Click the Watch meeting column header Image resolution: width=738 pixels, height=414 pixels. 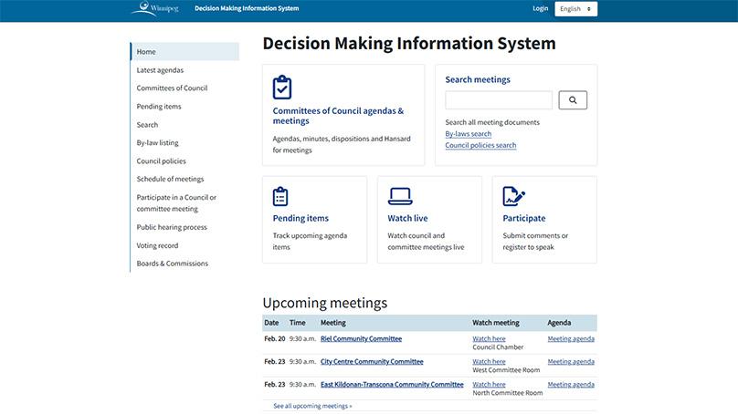[x=496, y=323]
